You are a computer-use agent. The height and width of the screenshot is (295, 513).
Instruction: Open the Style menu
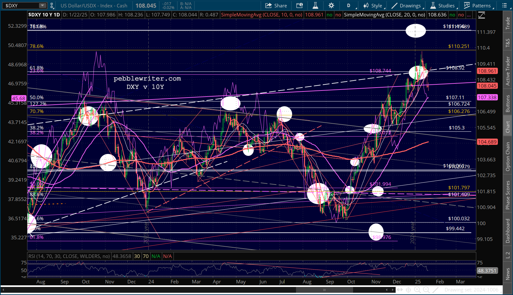point(373,5)
